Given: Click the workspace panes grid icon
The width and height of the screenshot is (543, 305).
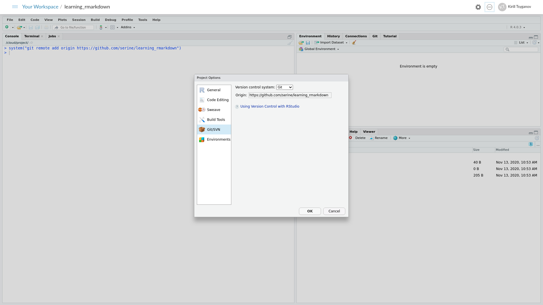Looking at the screenshot, I should pyautogui.click(x=113, y=27).
